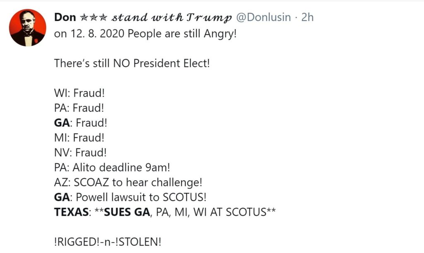Click the "NV: Fraud!" line
The image size is (424, 253).
(x=80, y=153)
